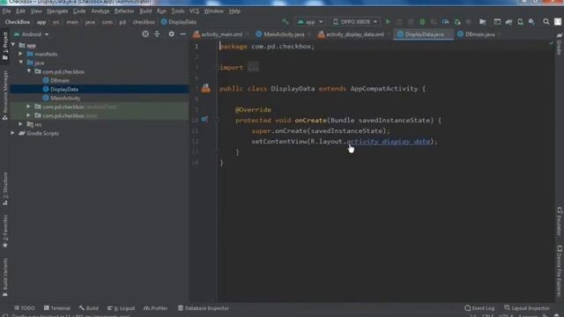Open the AVD Manager toolbar icon
The width and height of the screenshot is (564, 317).
coord(520,22)
